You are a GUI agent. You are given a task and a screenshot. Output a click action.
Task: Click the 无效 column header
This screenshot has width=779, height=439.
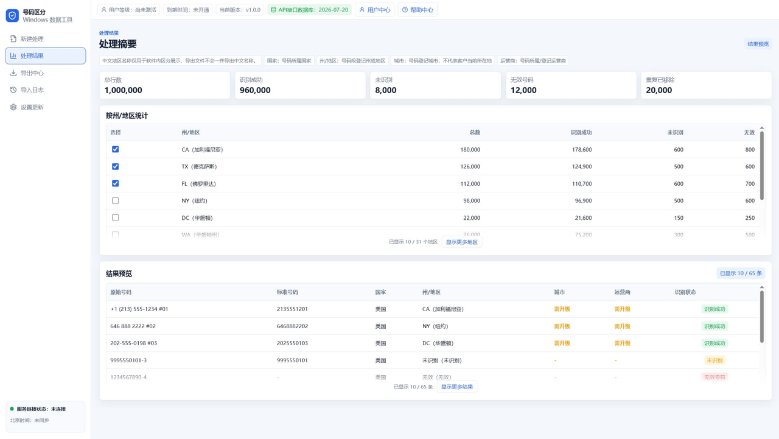749,133
